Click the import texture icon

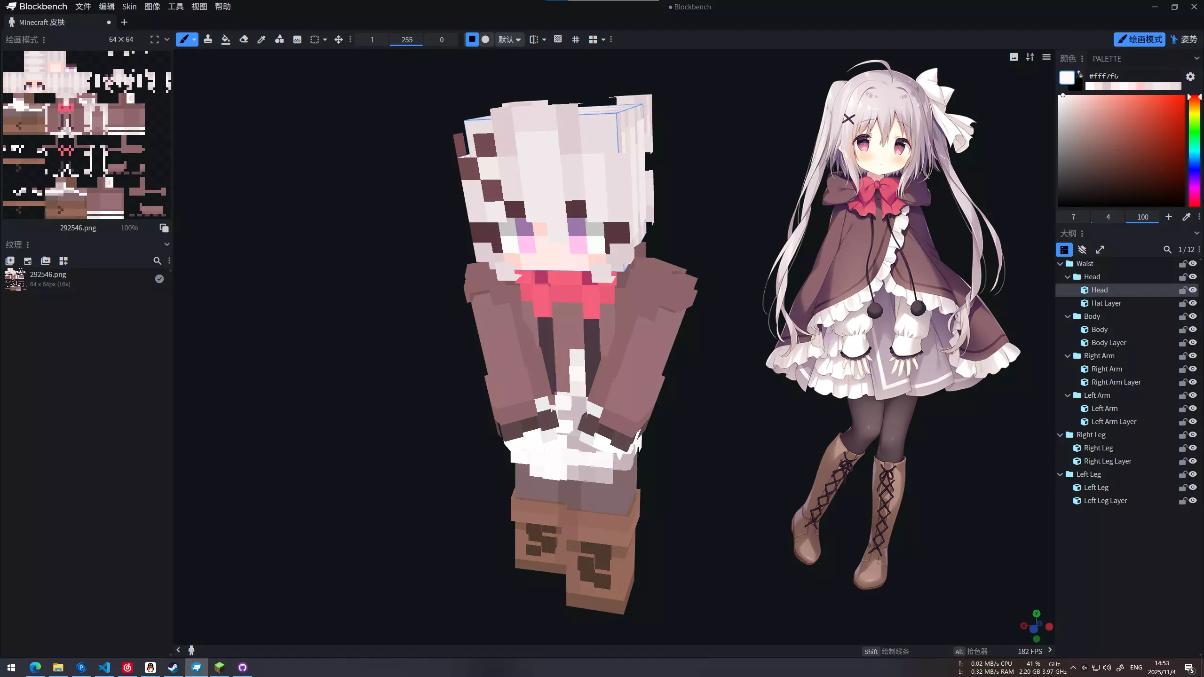[x=28, y=260]
